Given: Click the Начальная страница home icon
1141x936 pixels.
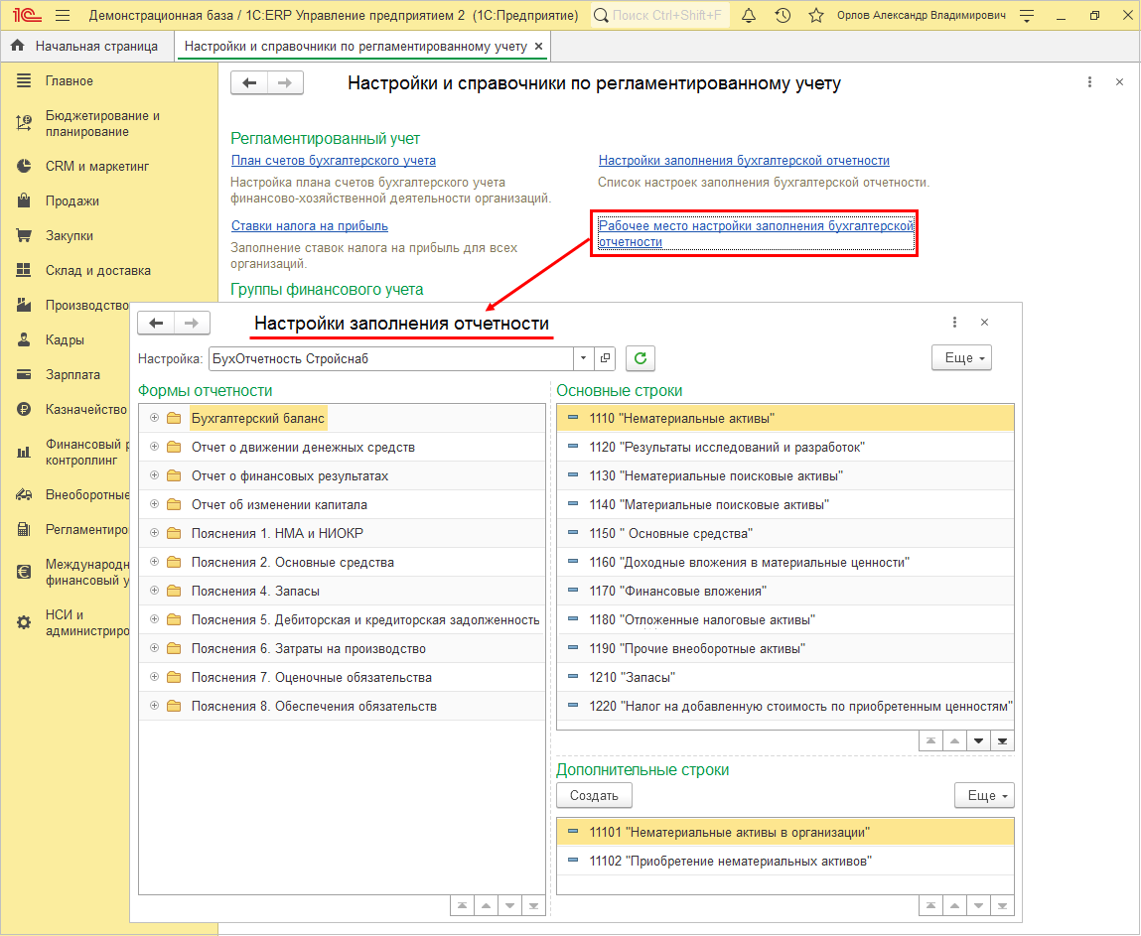Looking at the screenshot, I should pyautogui.click(x=17, y=46).
